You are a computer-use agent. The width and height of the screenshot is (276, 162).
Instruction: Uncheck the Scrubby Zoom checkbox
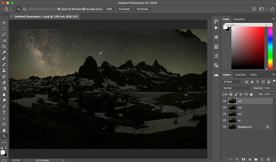(x=84, y=9)
